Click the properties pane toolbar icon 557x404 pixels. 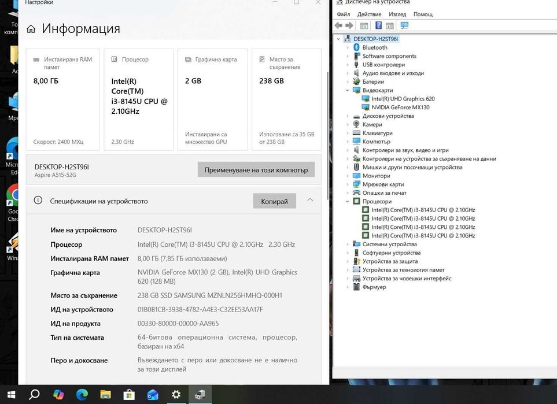[390, 25]
